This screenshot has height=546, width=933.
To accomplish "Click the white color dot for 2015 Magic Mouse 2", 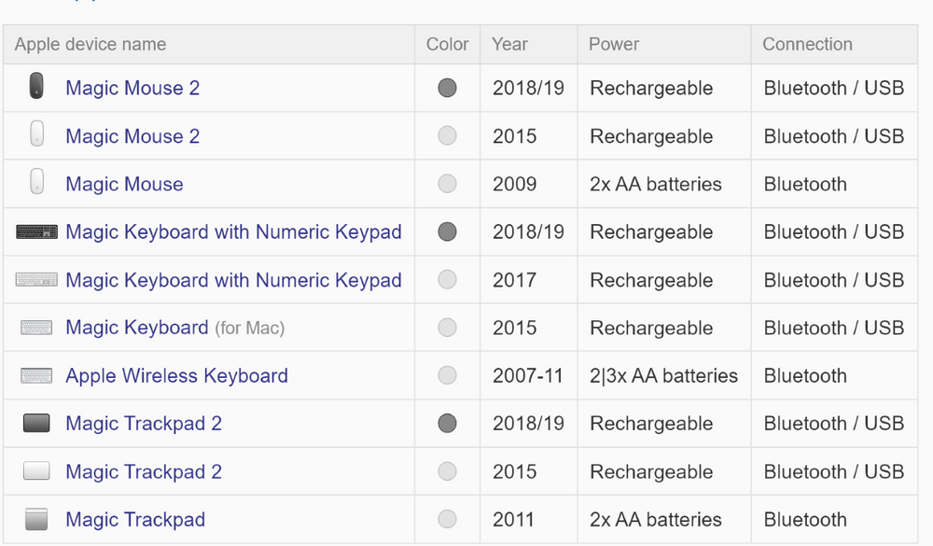I will click(x=447, y=135).
